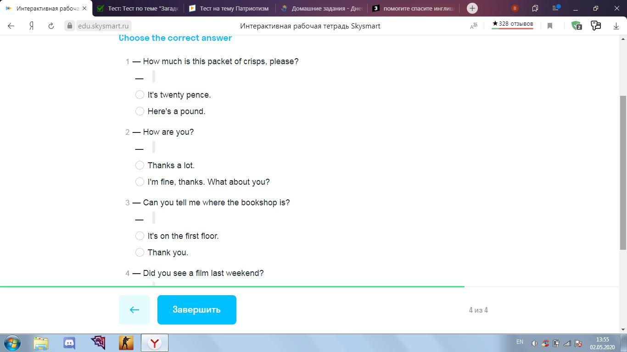Viewport: 627px width, 352px height.
Task: Click the browser back arrow
Action: click(x=11, y=26)
